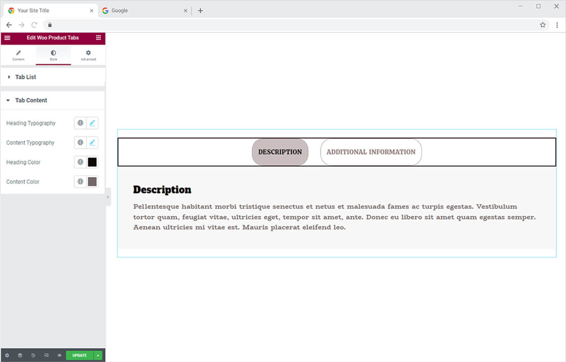Open the widgets grid panel icon
This screenshot has width=566, height=362.
pos(98,38)
